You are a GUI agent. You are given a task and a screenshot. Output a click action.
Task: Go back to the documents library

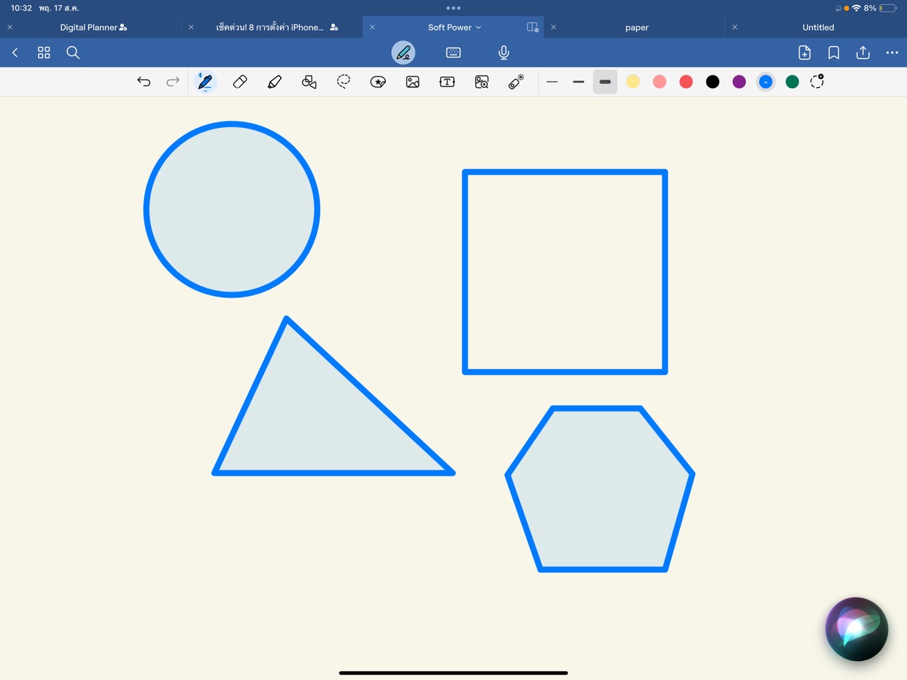pyautogui.click(x=15, y=53)
